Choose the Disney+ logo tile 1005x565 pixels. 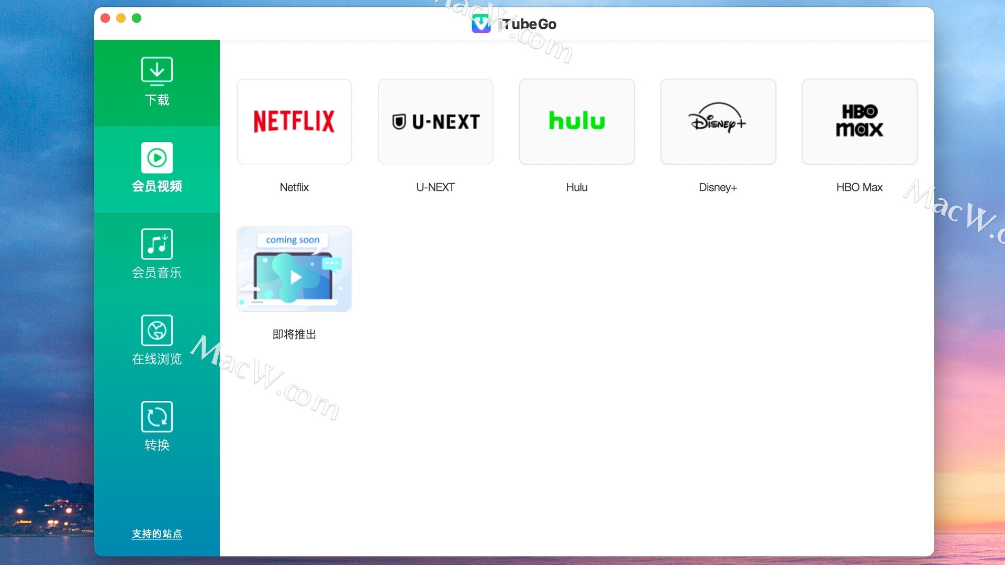tap(718, 121)
